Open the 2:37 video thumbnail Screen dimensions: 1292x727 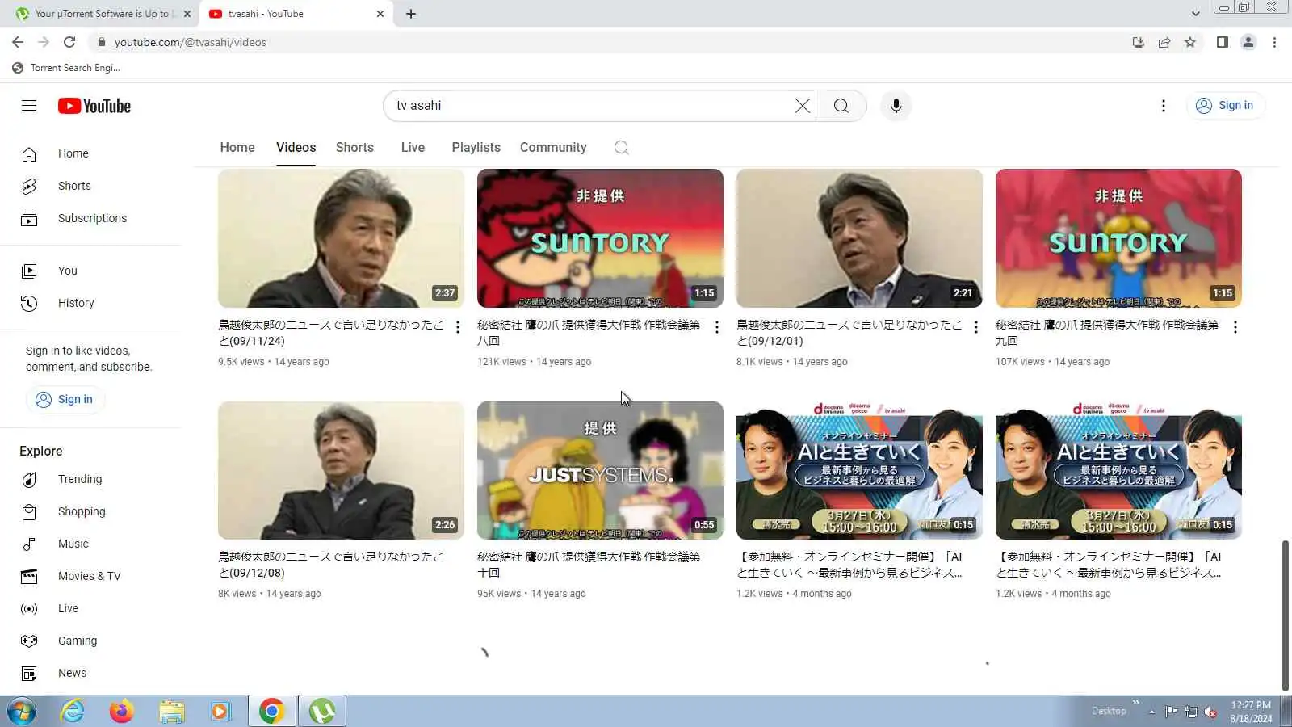coord(341,238)
